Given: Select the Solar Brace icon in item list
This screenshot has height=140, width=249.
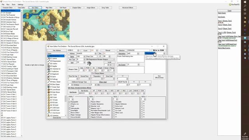Looking at the screenshot, I should 49,92.
